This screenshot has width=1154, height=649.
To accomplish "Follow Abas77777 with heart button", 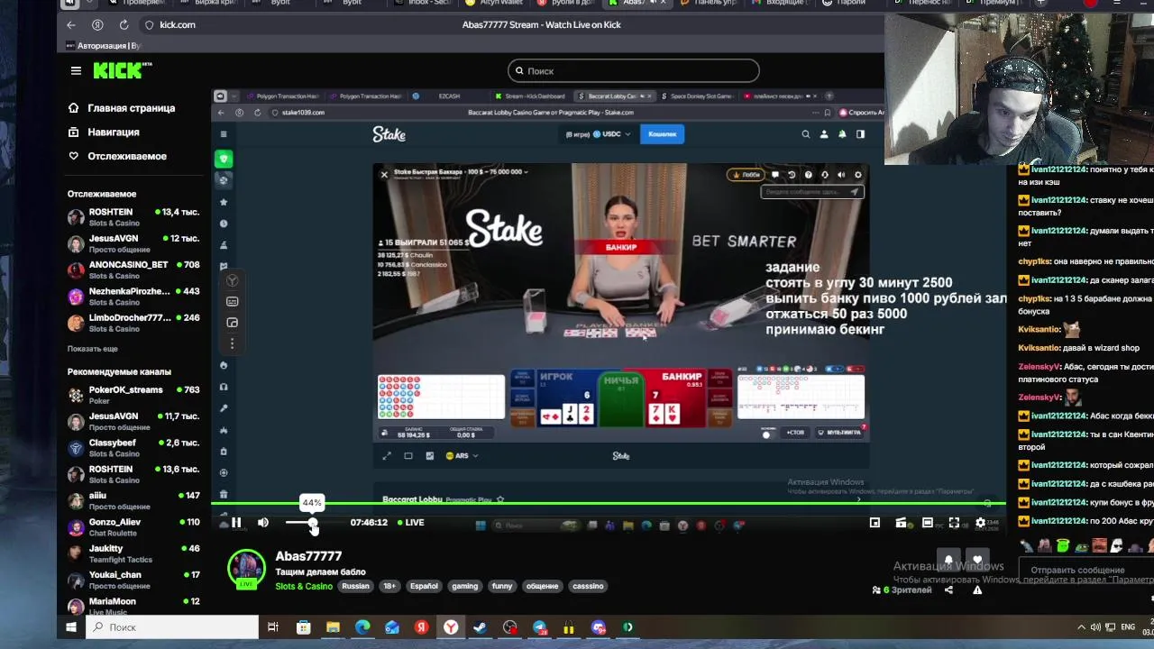I will [x=977, y=561].
